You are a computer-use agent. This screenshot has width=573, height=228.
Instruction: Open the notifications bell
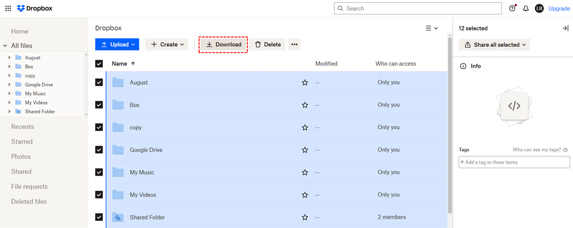tap(526, 9)
